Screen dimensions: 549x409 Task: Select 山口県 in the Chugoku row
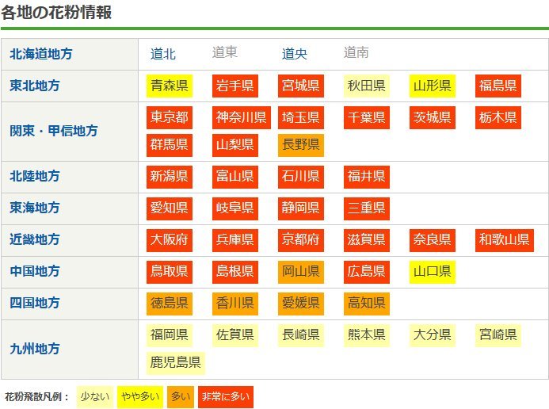click(x=432, y=271)
